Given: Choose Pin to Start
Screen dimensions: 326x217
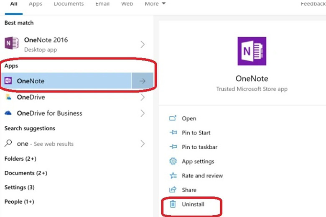Looking at the screenshot, I should (x=196, y=132).
